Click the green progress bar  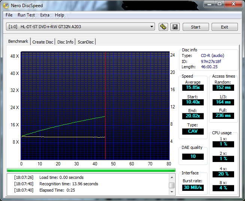91,170
